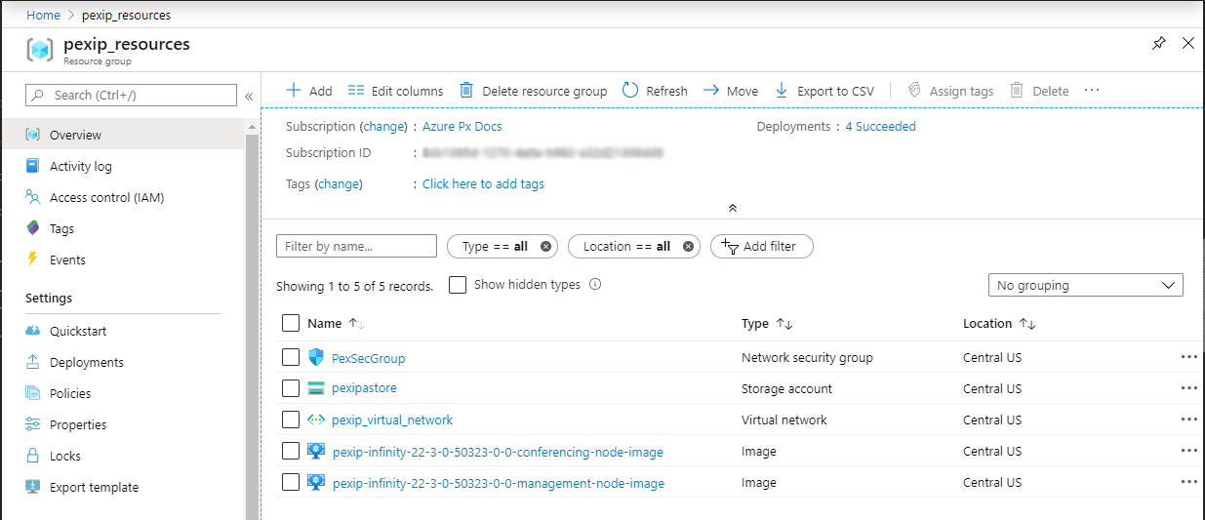
Task: Open Activity log in sidebar
Action: pyautogui.click(x=80, y=167)
